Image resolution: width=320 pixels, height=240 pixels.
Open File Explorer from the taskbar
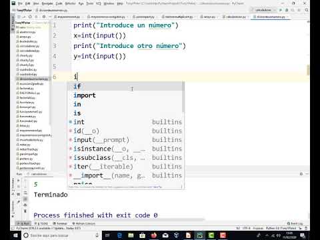coord(131,235)
